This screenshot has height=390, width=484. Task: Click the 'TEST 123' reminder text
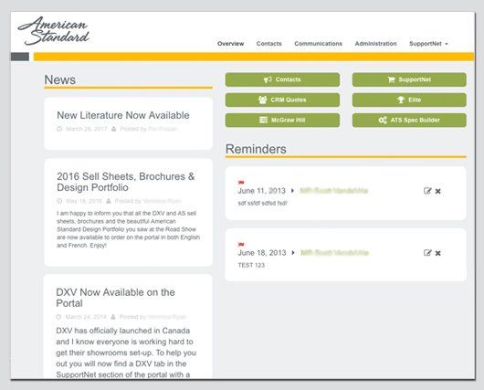251,265
